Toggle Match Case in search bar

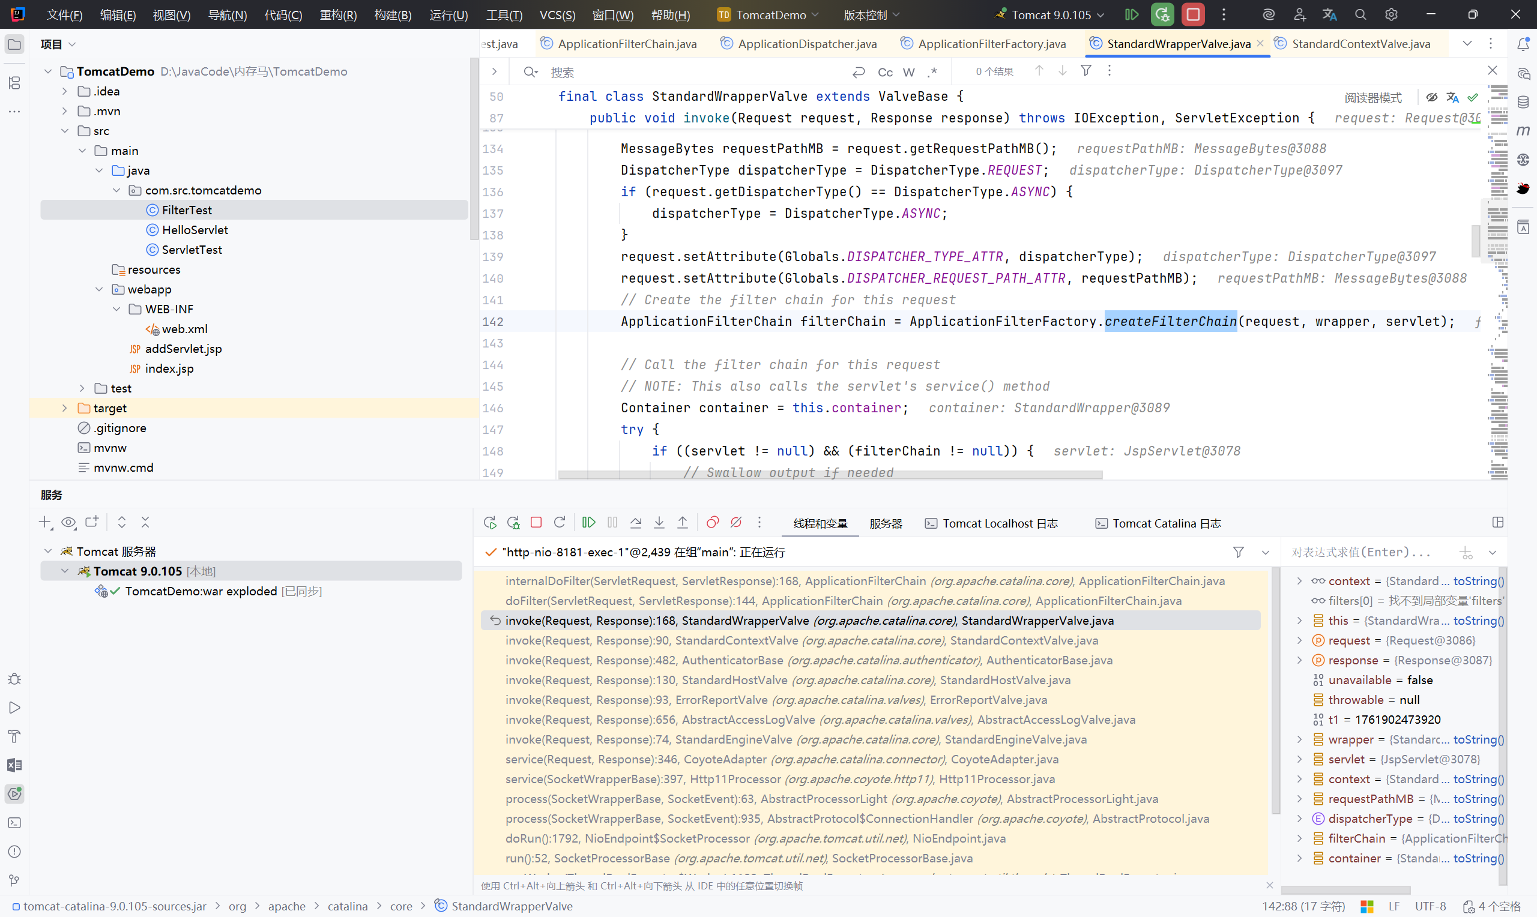coord(885,72)
